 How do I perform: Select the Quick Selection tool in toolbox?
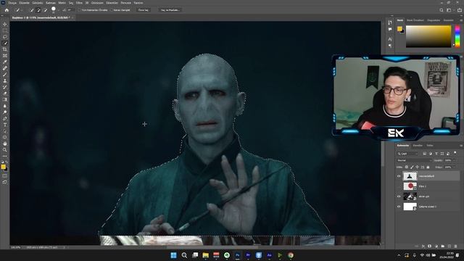[5, 43]
